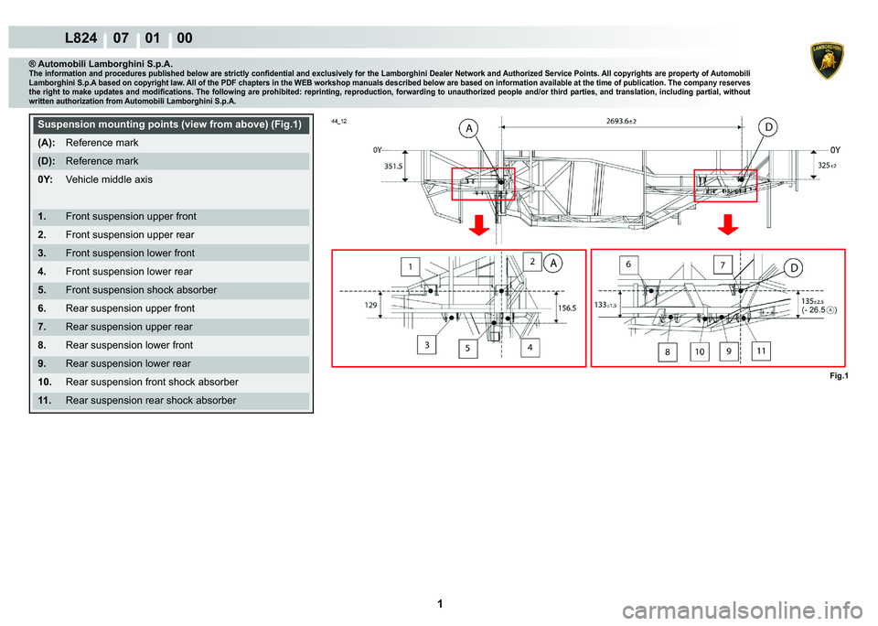Select row '6. Rear suspension upper front'
This screenshot has height=626, width=878.
[170, 308]
